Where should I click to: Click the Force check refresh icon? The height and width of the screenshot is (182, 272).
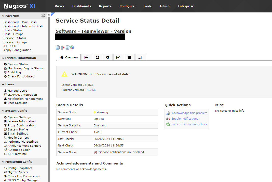tap(168, 124)
